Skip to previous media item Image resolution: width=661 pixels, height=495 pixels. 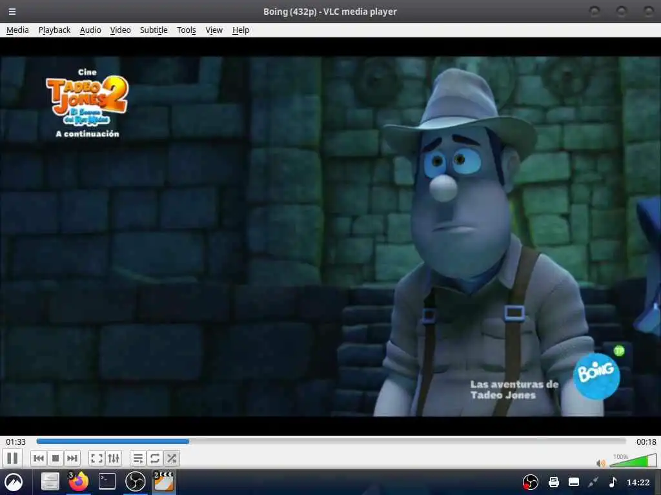click(39, 458)
